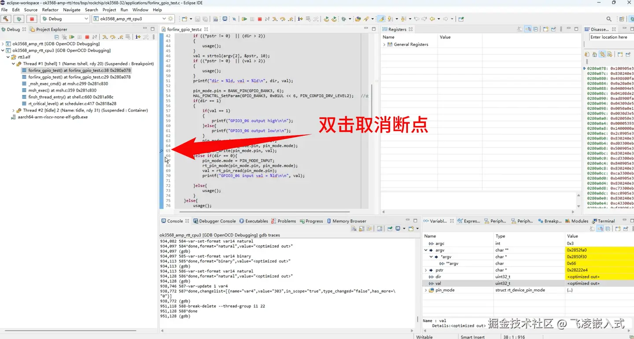The width and height of the screenshot is (634, 339).
Task: Switch to the Expressions tab
Action: (x=468, y=221)
